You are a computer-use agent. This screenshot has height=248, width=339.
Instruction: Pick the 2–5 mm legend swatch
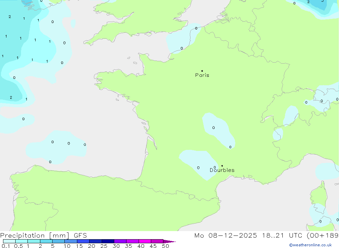(46, 241)
